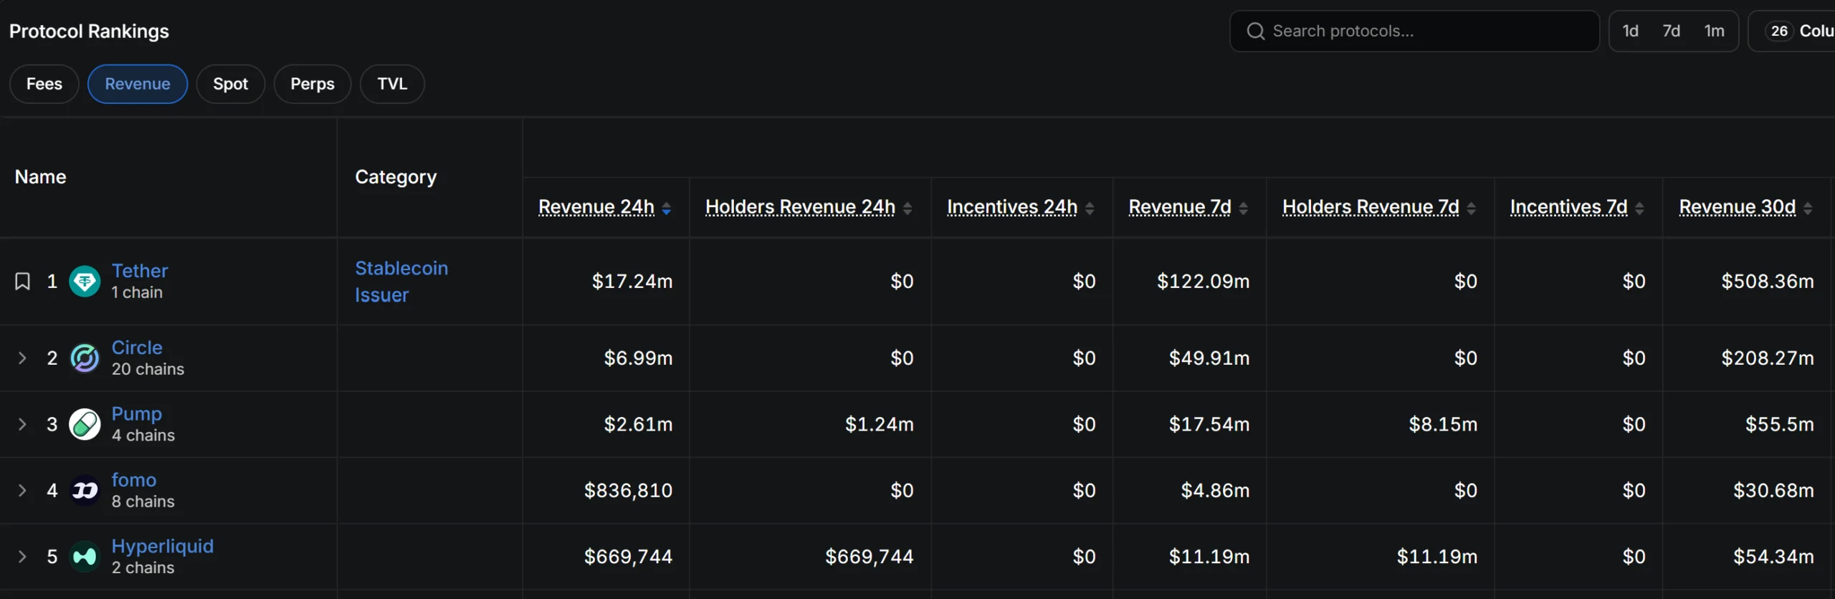Click the Circle logo icon
1835x599 pixels.
85,358
